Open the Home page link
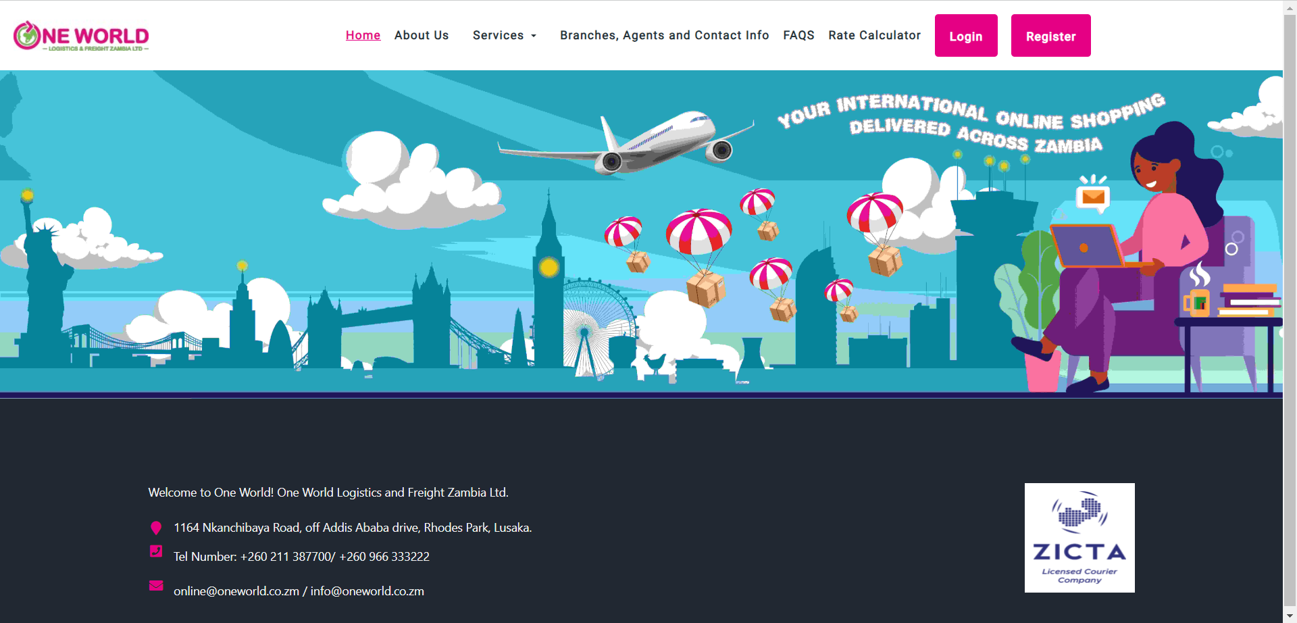Image resolution: width=1297 pixels, height=623 pixels. click(x=363, y=35)
